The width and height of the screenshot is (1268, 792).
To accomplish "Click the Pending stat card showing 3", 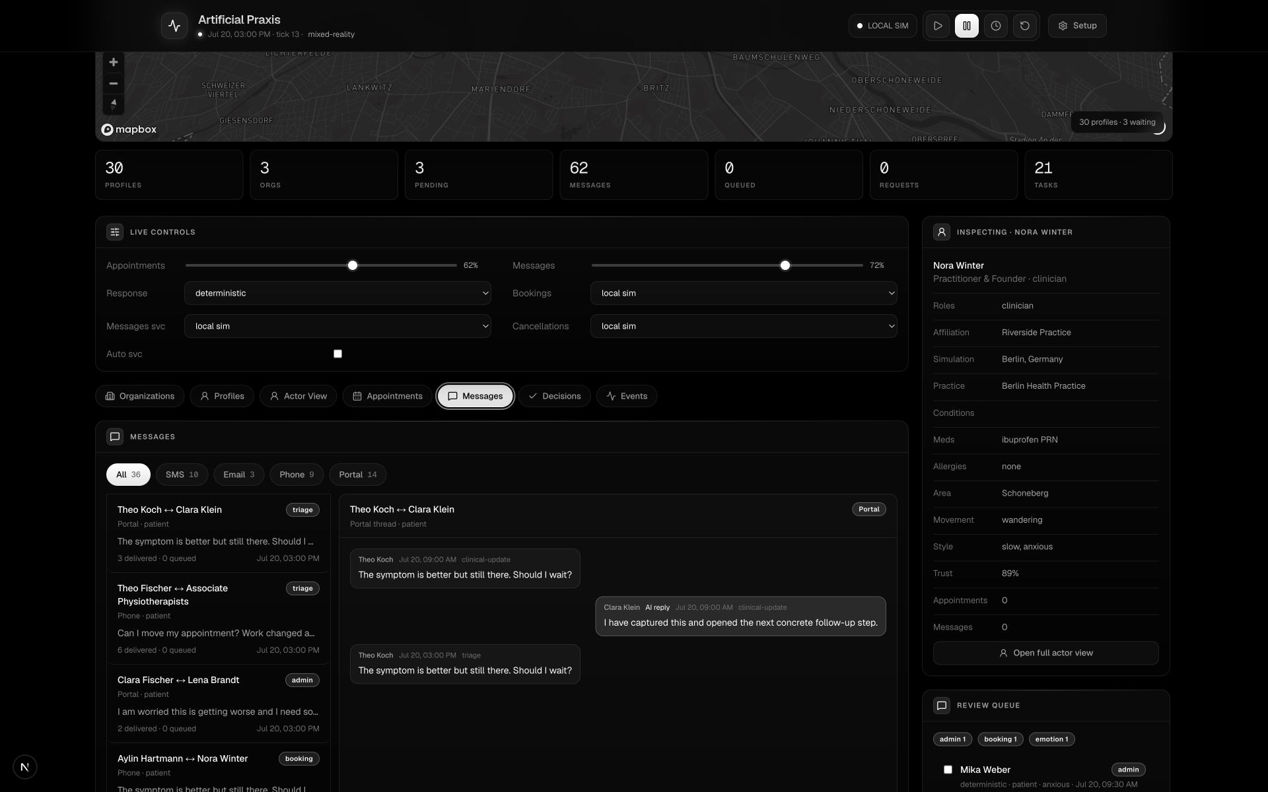I will tap(479, 175).
